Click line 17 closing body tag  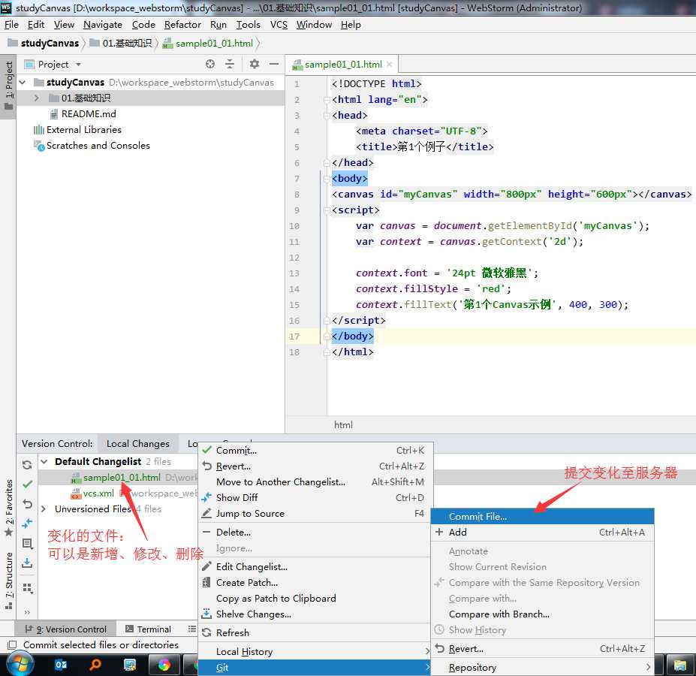(352, 336)
